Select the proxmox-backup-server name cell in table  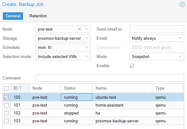pos(122,121)
